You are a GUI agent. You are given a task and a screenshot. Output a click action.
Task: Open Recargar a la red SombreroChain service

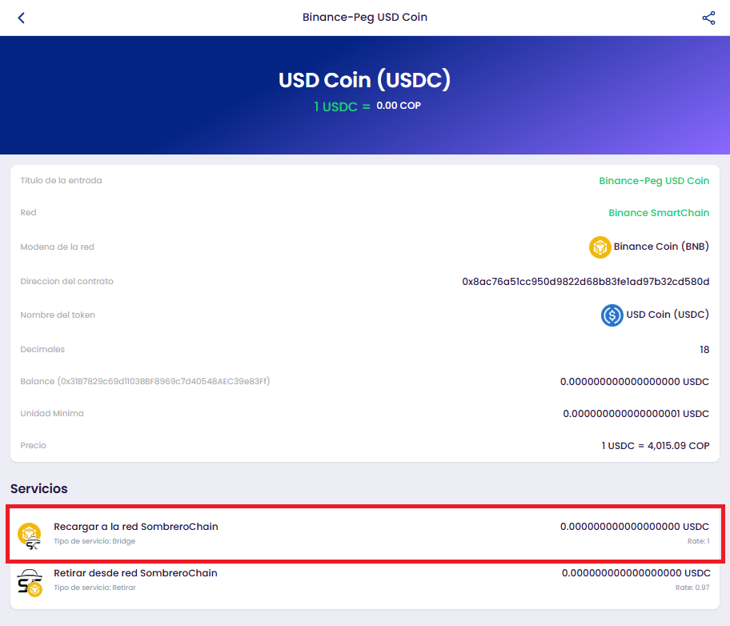pyautogui.click(x=365, y=534)
